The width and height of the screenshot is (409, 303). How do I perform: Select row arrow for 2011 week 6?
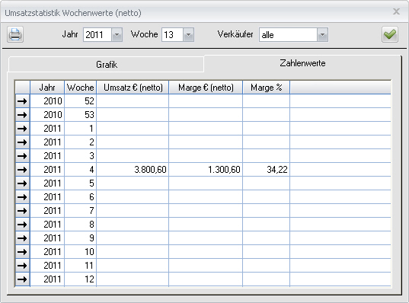[x=22, y=197]
